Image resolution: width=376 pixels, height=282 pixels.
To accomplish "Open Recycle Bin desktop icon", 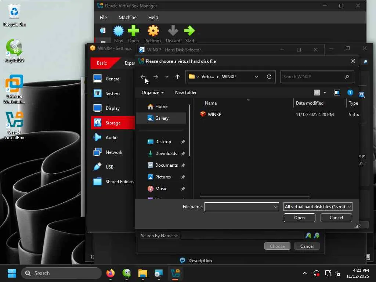I will click(x=14, y=15).
